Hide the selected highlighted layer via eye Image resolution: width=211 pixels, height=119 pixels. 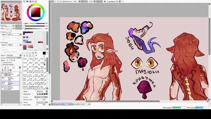(3, 82)
